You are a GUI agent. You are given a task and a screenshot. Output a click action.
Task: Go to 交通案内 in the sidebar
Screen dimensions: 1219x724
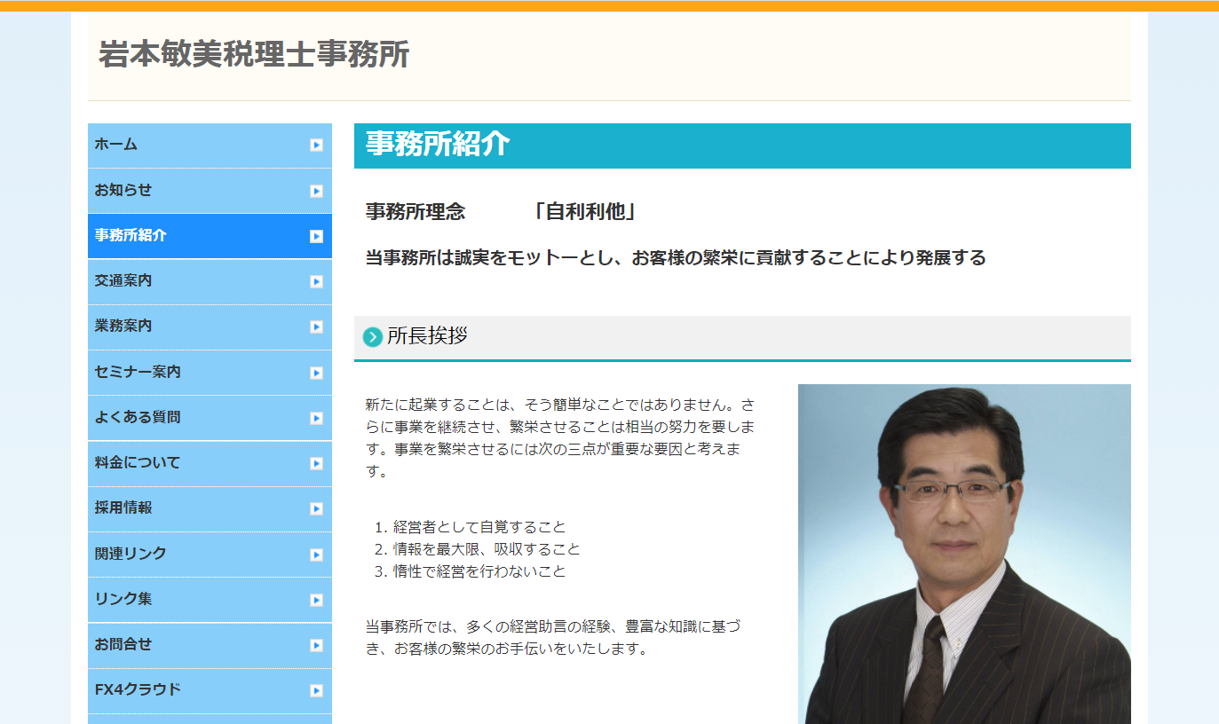pyautogui.click(x=210, y=281)
